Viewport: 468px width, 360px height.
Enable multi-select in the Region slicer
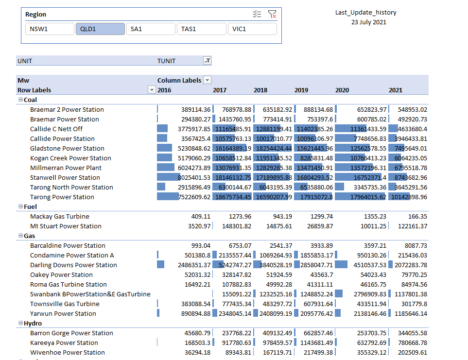257,15
